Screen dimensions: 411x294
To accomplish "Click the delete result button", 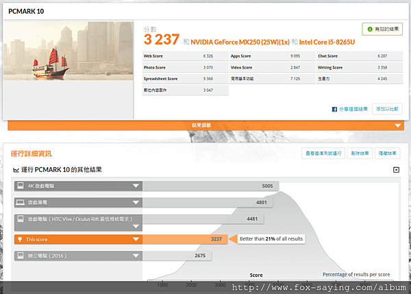I will pos(360,154).
